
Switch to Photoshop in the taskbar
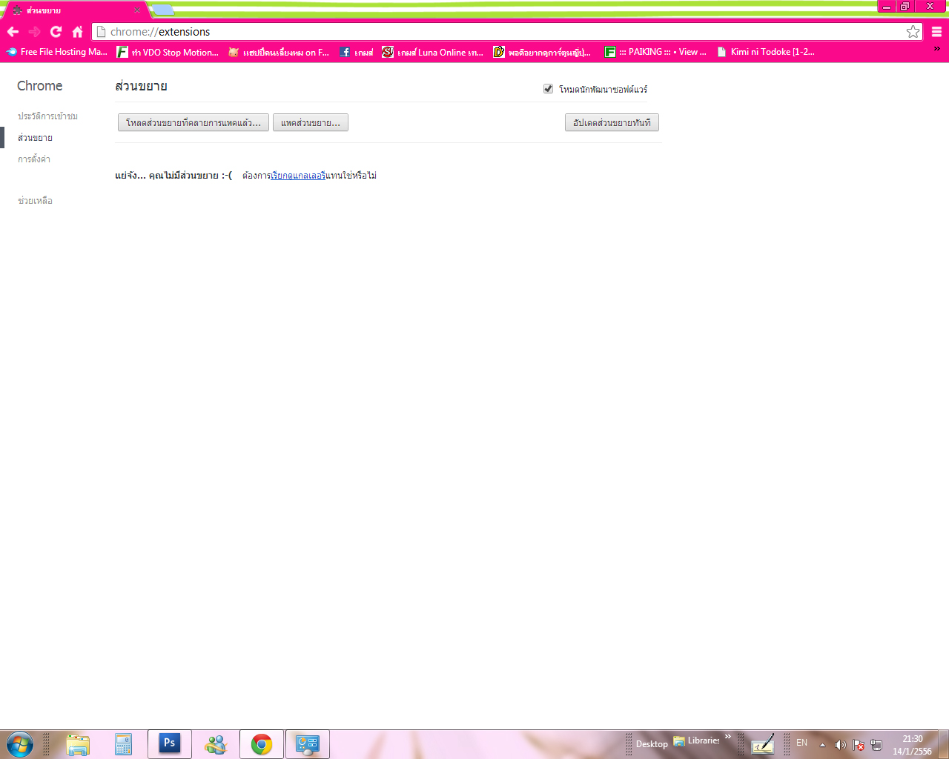click(170, 744)
